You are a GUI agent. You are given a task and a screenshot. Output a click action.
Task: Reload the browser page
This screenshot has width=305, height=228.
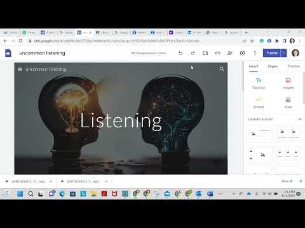20,41
